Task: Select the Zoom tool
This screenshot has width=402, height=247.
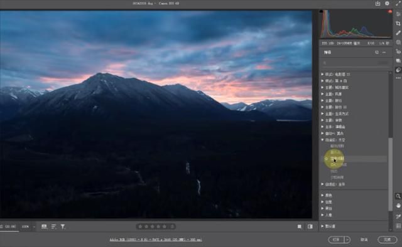Action: 398,196
